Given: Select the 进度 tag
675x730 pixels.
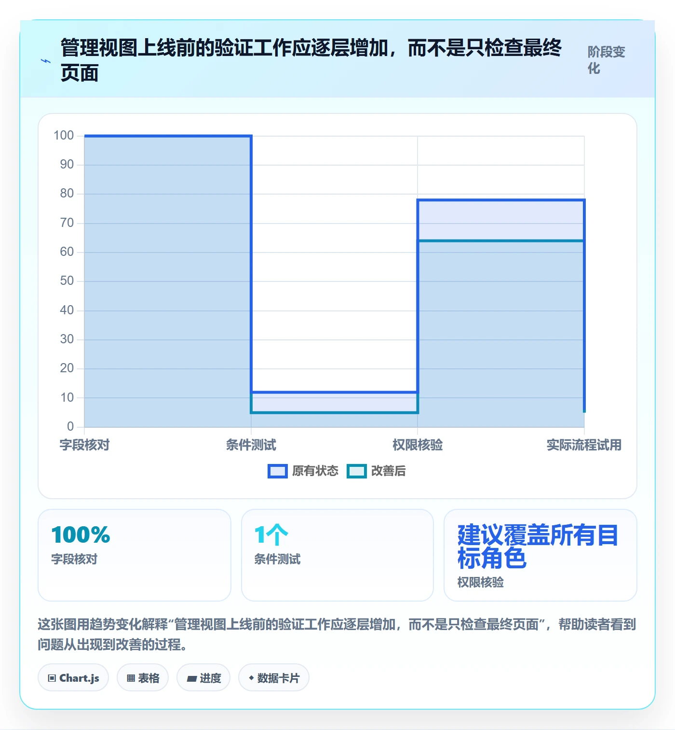Looking at the screenshot, I should tap(203, 678).
